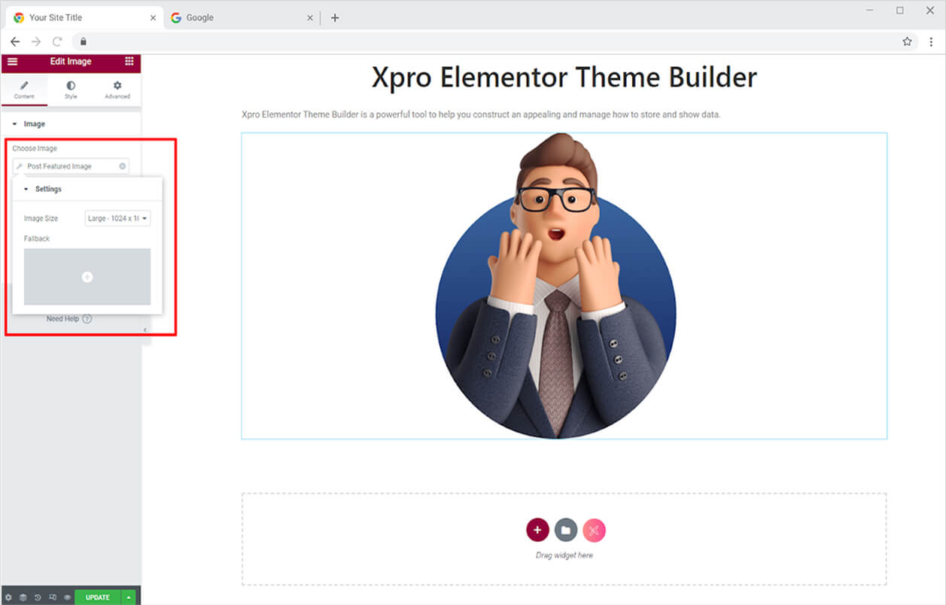Switch to the Style tab
This screenshot has width=946, height=605.
pyautogui.click(x=71, y=90)
